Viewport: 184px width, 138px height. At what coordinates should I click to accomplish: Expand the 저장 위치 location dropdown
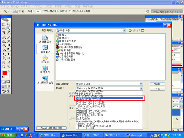click(124, 30)
